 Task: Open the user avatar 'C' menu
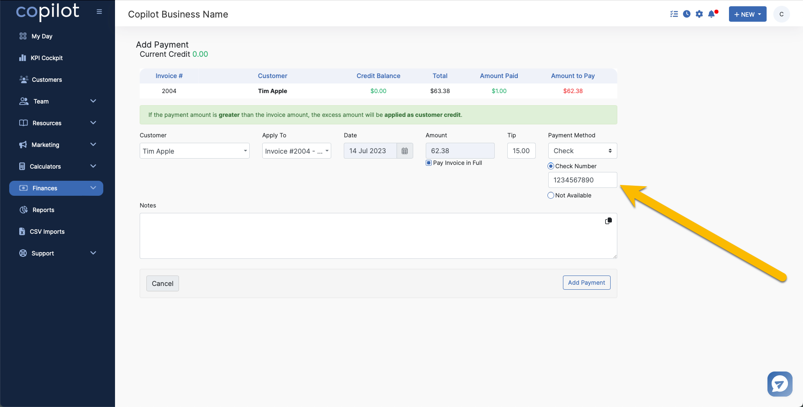coord(781,14)
